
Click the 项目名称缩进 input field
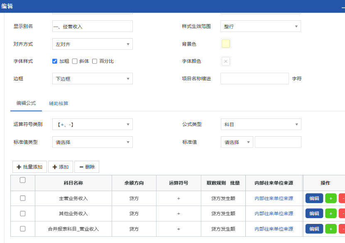pos(254,79)
